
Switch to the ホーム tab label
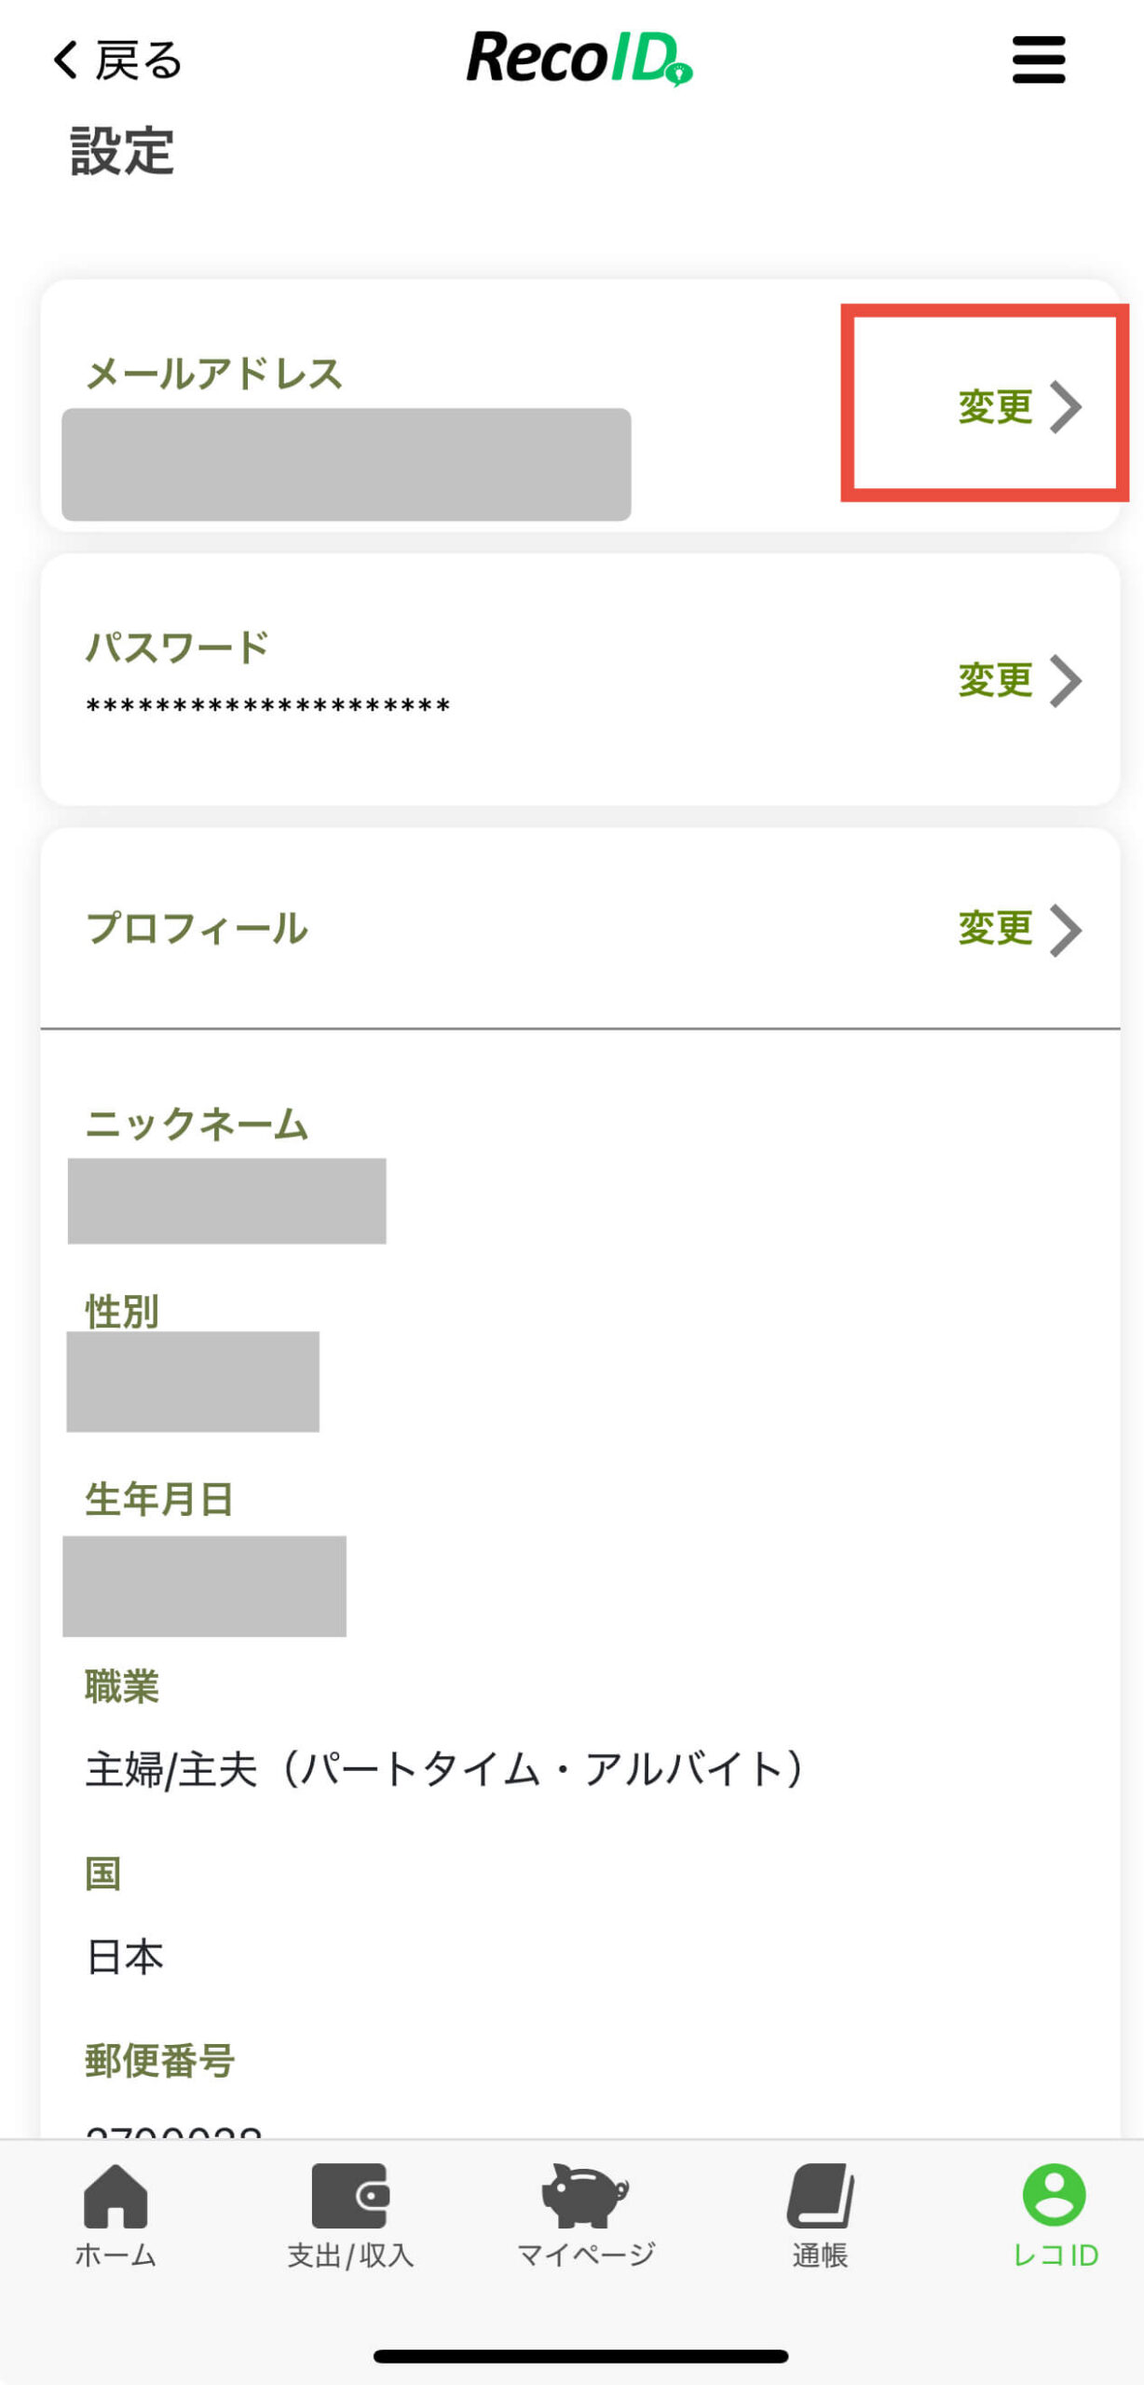(x=116, y=2256)
